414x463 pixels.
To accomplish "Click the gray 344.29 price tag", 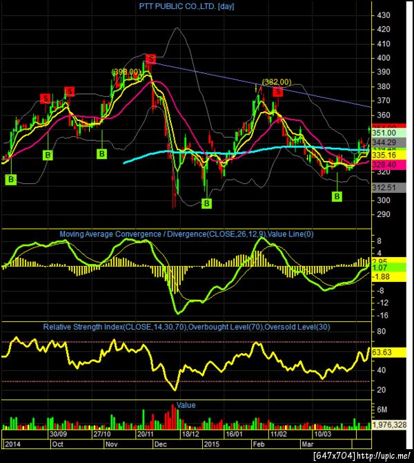I will (389, 142).
